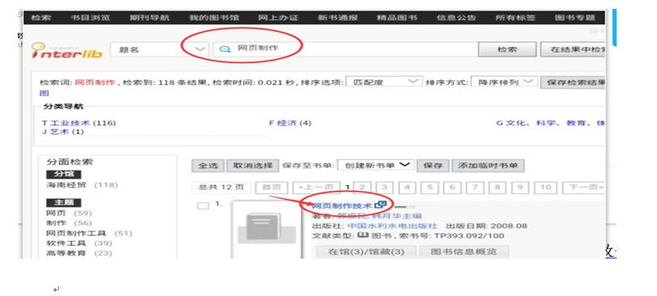The width and height of the screenshot is (657, 296).
Task: Click the 下一页 pagination button
Action: (584, 187)
